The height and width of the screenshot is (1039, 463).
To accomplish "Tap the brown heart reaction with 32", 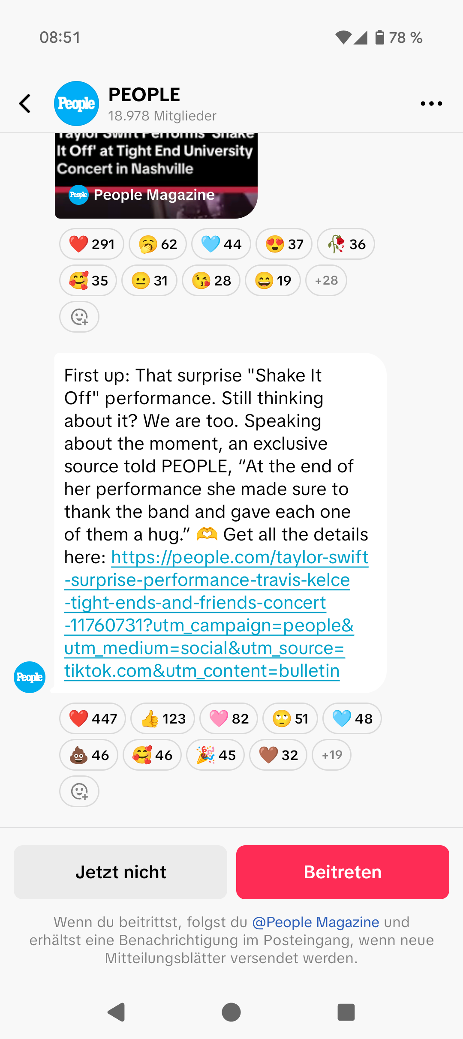I will coord(278,755).
